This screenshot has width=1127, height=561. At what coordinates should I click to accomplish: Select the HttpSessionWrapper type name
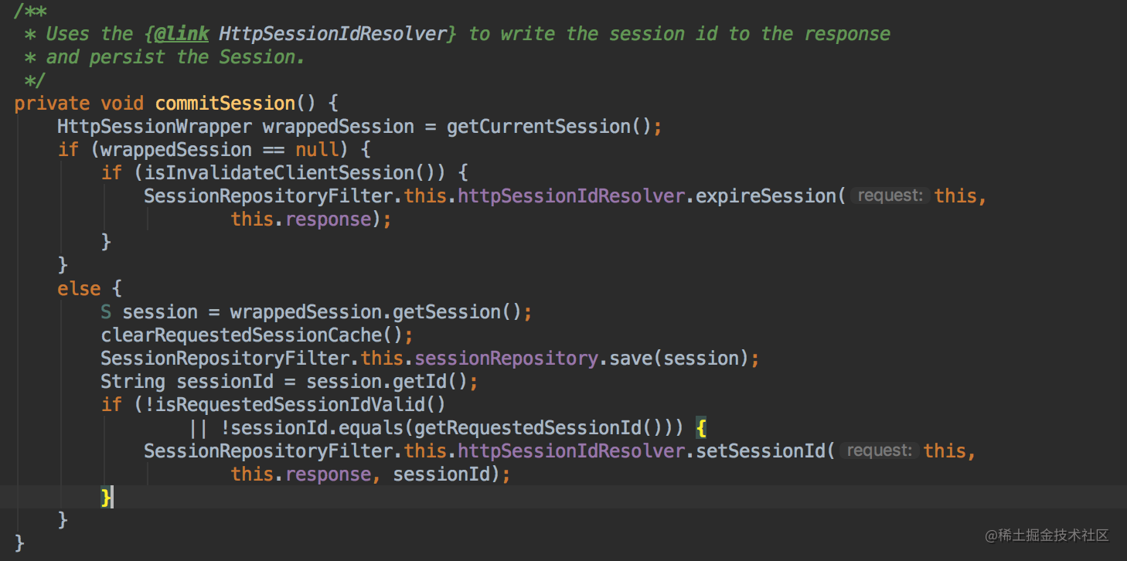[155, 127]
